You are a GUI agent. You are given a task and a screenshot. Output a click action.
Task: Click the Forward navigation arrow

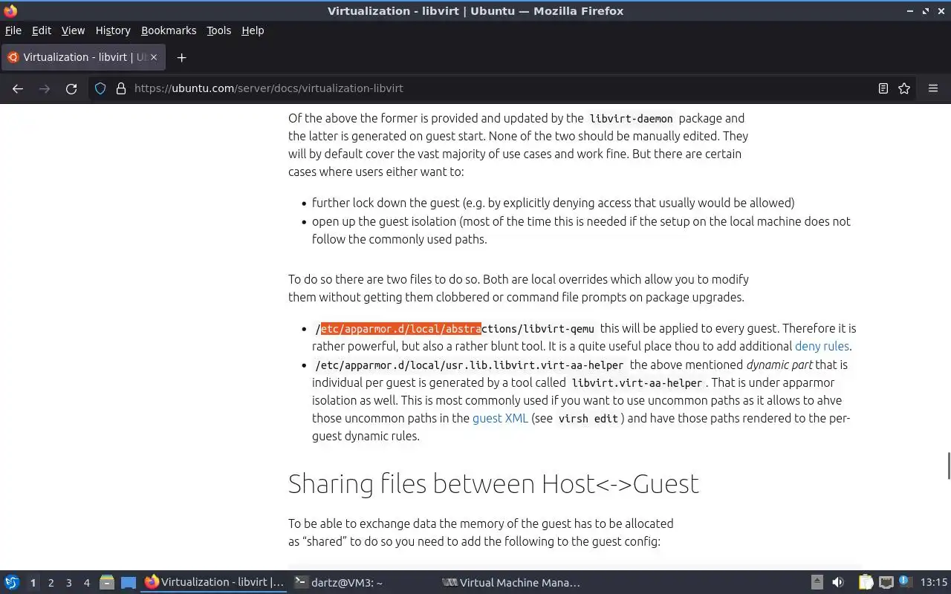(45, 88)
